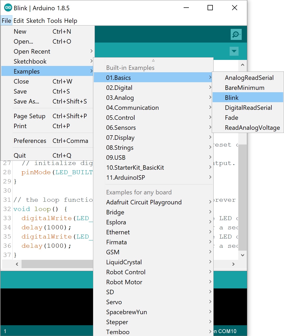Screen dimensions: 284x336
Task: Expand 02.Digital examples submenu
Action: pyautogui.click(x=153, y=88)
